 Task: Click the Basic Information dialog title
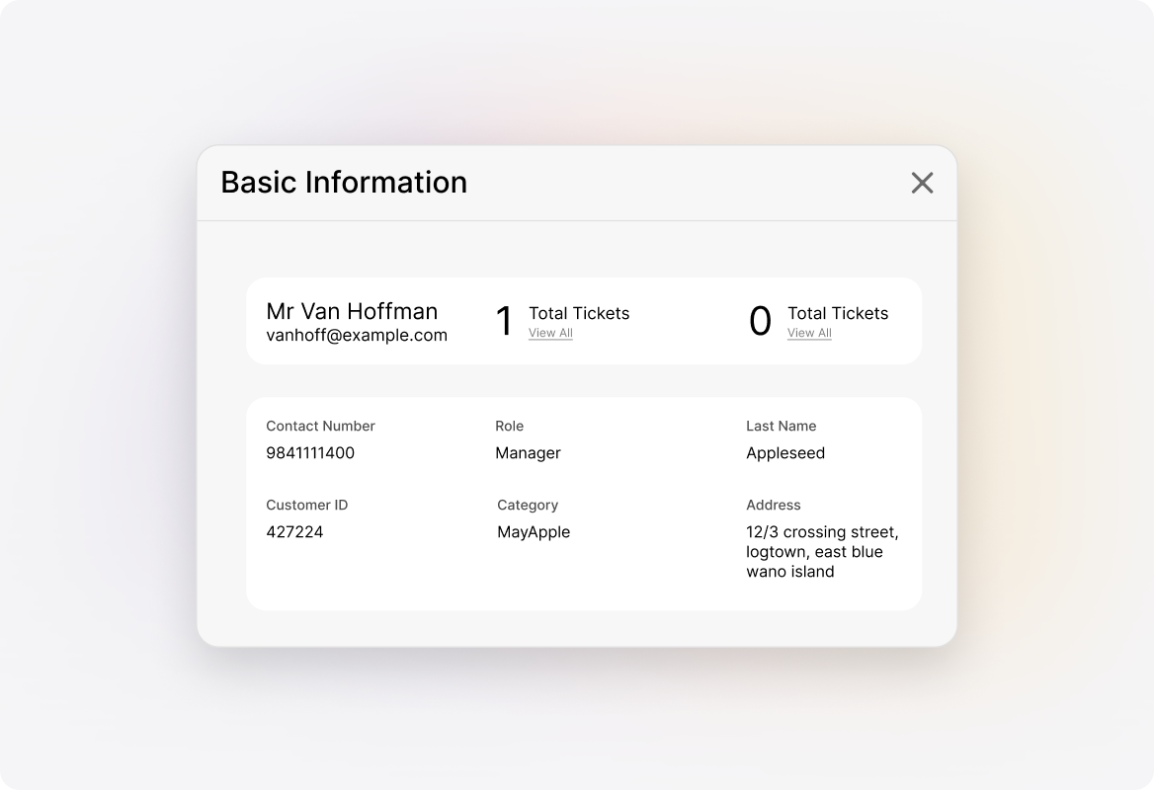click(344, 182)
